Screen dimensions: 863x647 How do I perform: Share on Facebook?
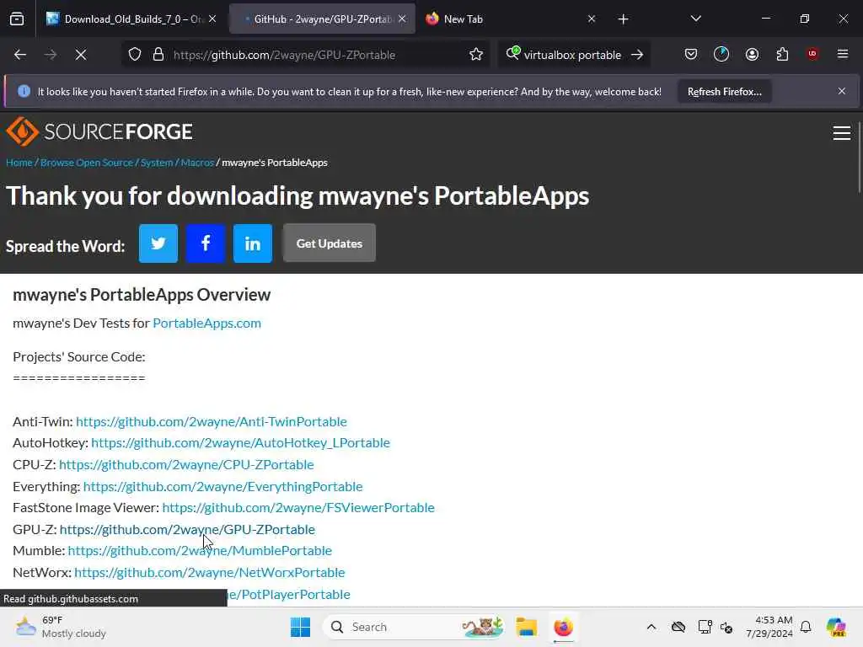tap(206, 243)
